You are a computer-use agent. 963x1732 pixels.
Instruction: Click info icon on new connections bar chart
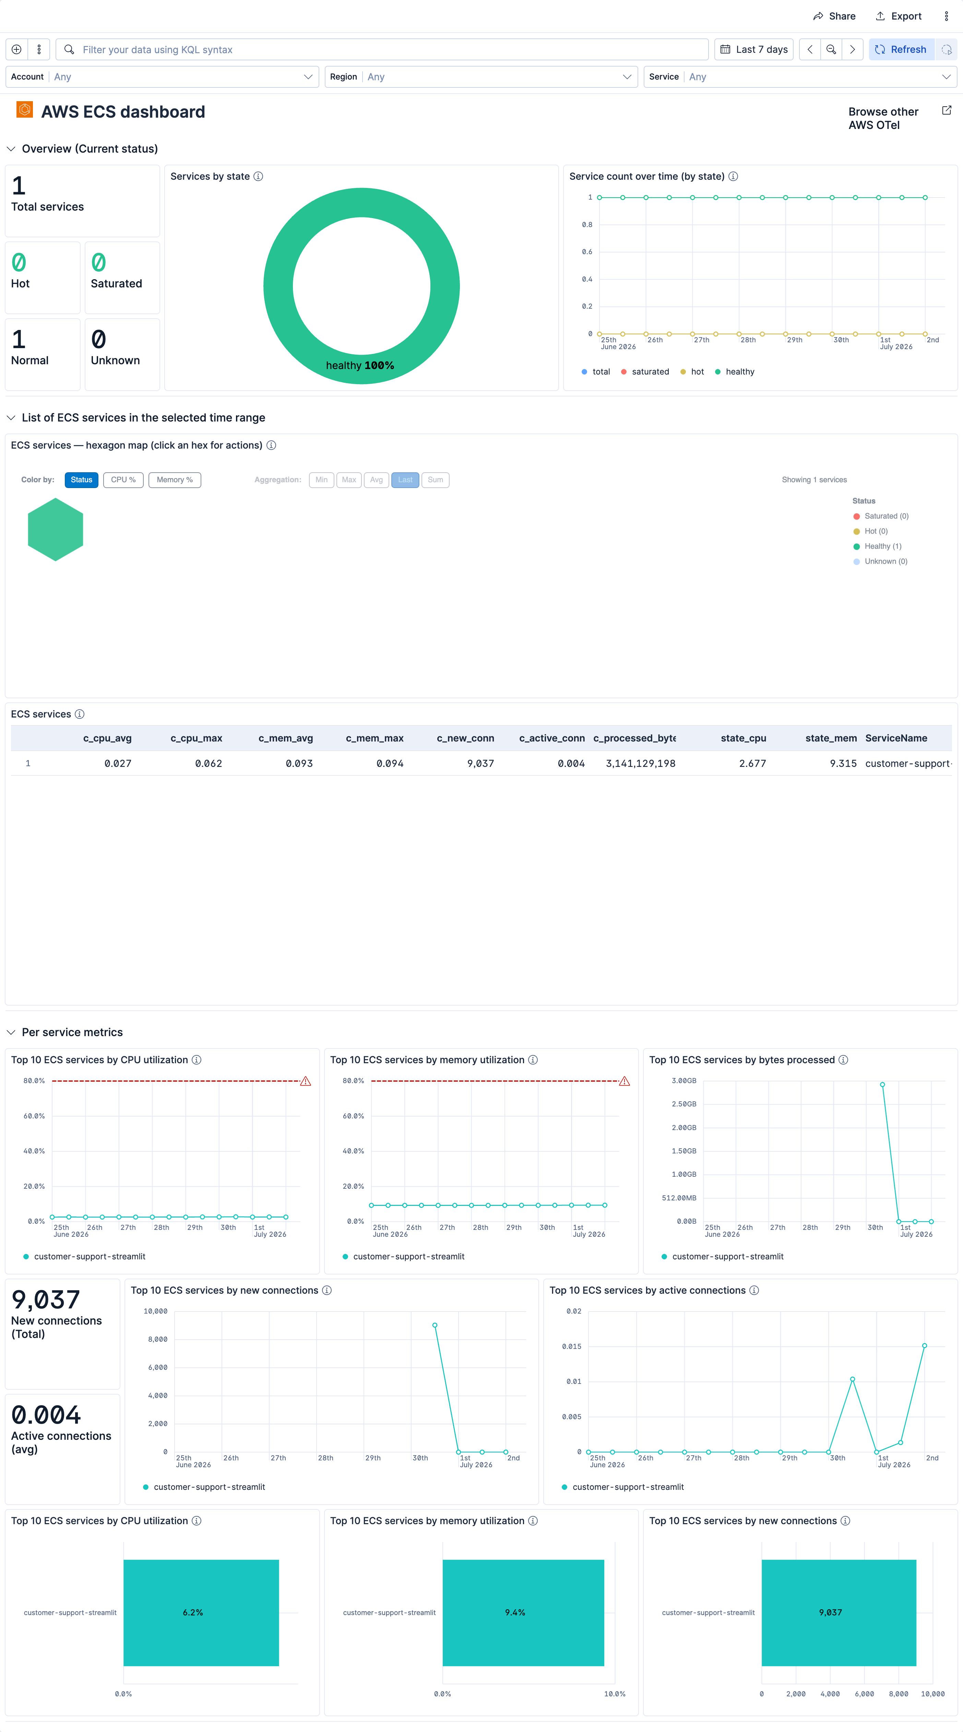click(x=845, y=1521)
